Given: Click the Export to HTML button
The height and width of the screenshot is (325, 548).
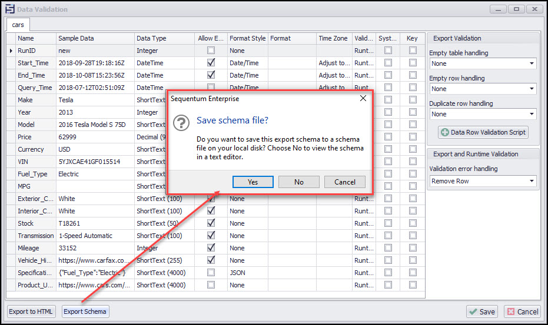Looking at the screenshot, I should (x=31, y=311).
